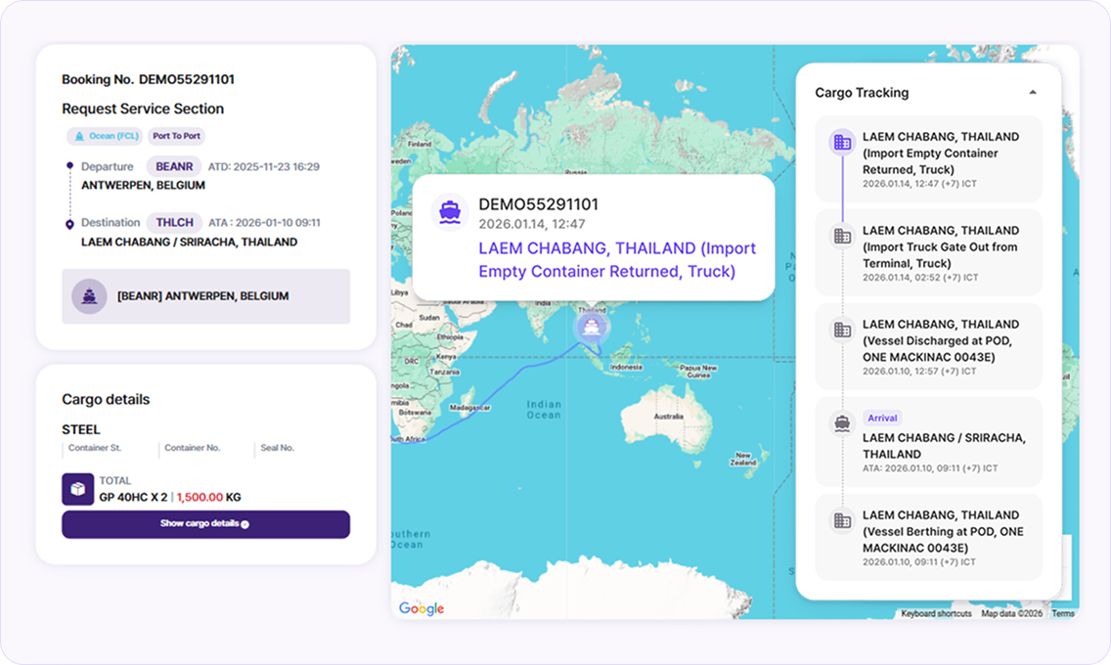Click the ship icon beside the Arrival entry
1111x665 pixels.
pyautogui.click(x=842, y=423)
